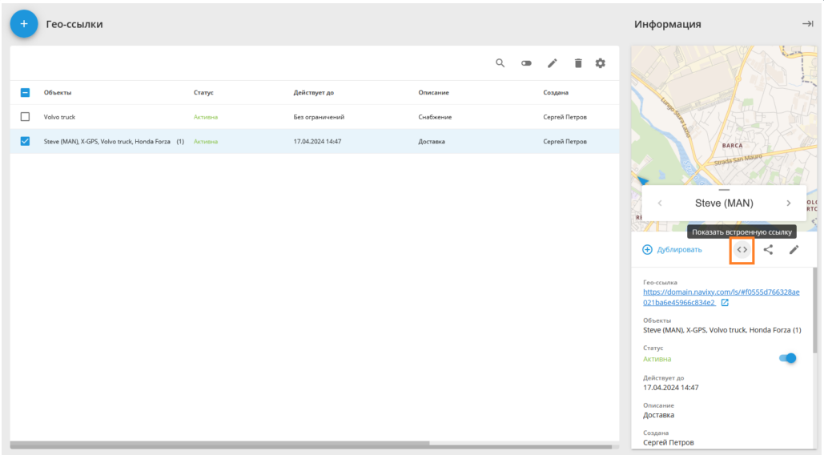The image size is (824, 455).
Task: Switch off the Активна status toggle
Action: [x=787, y=358]
